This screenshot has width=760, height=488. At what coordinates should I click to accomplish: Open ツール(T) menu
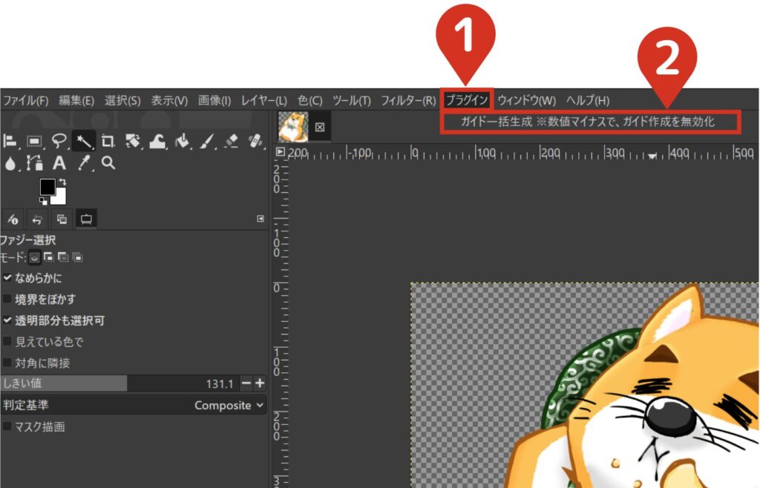click(x=352, y=101)
